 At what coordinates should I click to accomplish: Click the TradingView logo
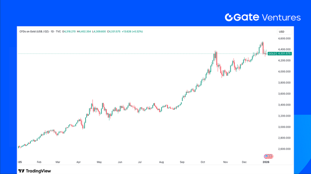pos(34,171)
